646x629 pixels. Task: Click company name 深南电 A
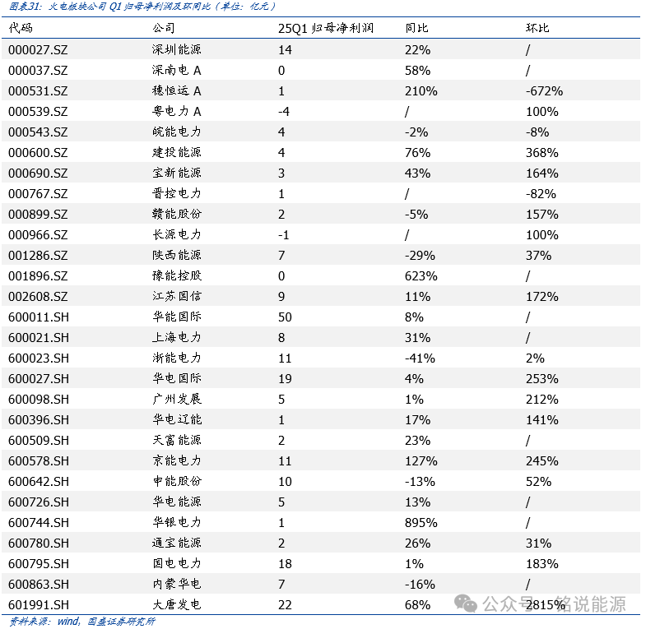[177, 70]
